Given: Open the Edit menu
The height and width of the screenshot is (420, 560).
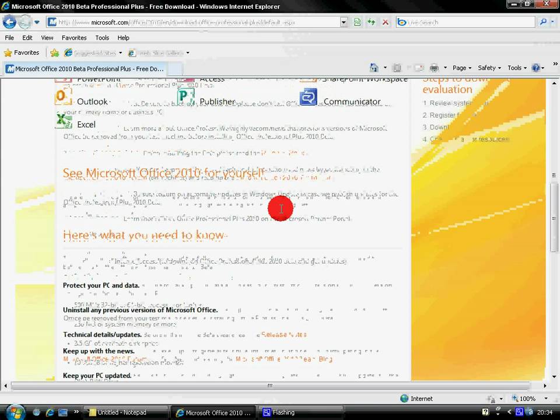Looking at the screenshot, I should tap(27, 37).
